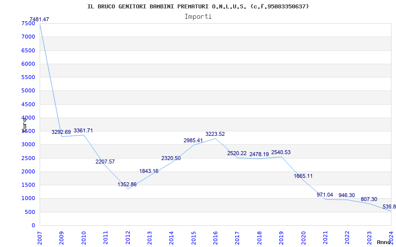Select the 1843.16 data label

tap(149, 171)
